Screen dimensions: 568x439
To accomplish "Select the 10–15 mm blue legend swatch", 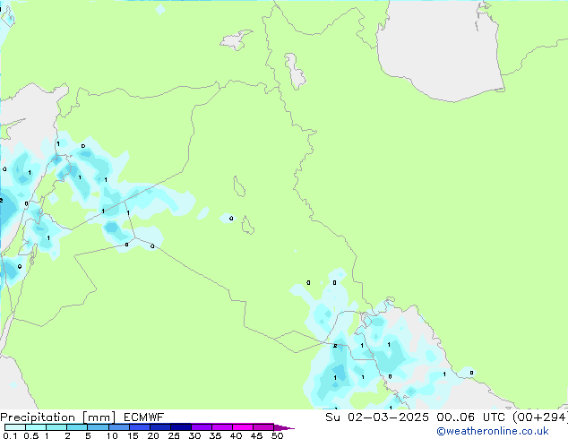I will [x=118, y=427].
